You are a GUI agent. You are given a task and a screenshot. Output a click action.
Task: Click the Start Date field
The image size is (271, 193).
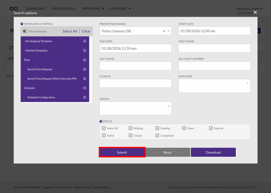214,31
